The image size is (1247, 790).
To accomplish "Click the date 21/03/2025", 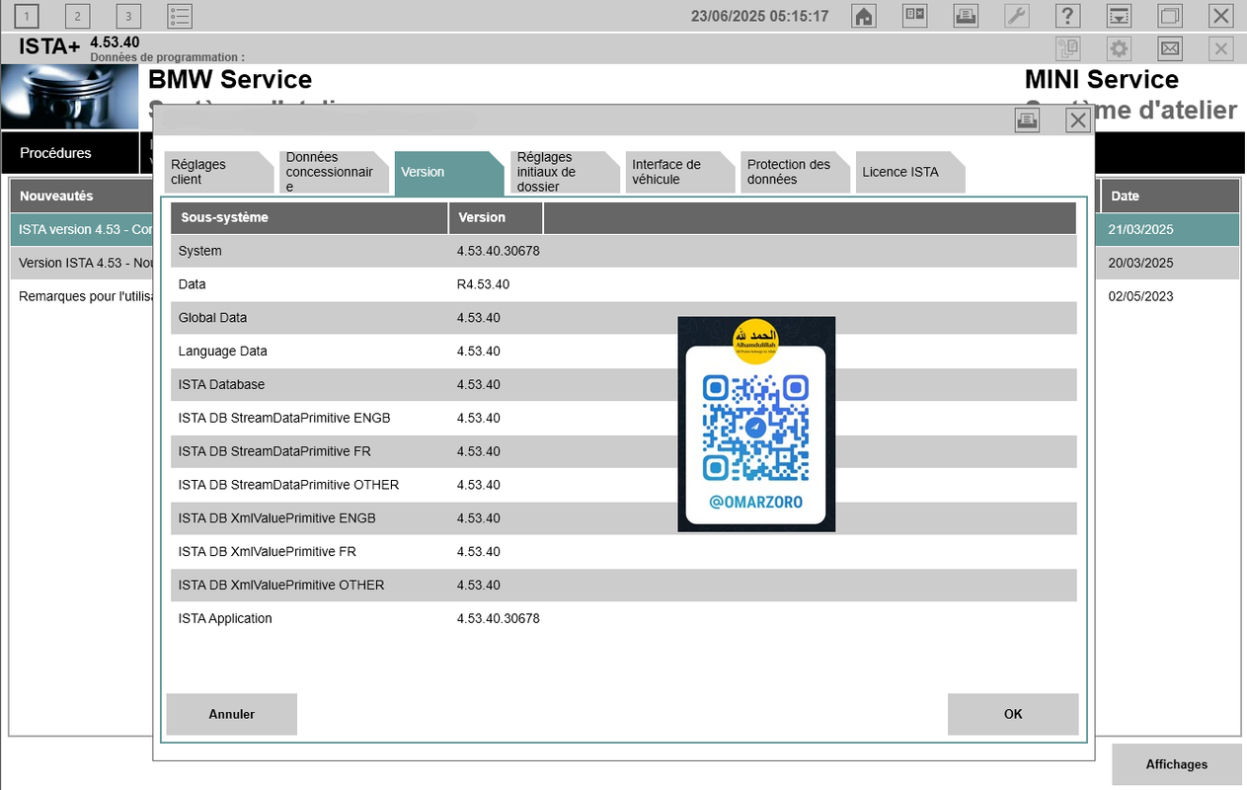I will click(x=1140, y=229).
